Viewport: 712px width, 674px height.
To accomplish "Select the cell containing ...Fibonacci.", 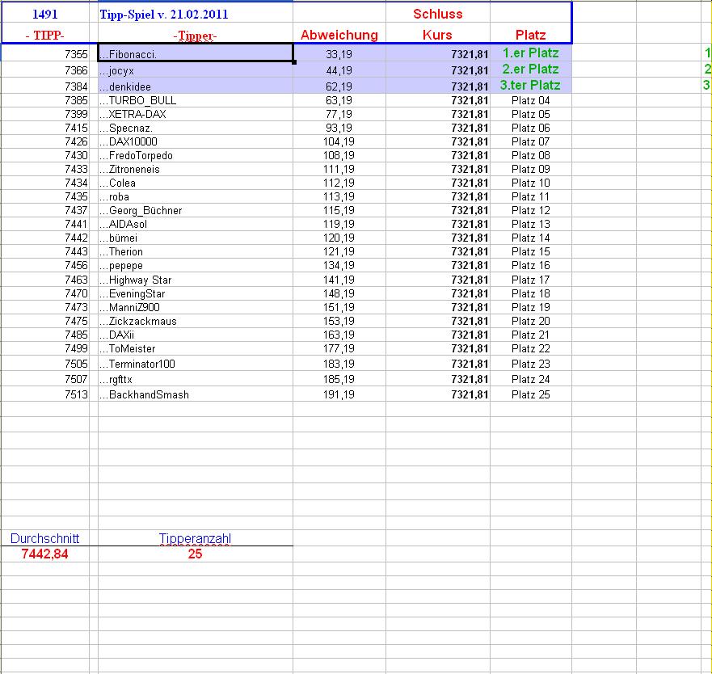I will [x=196, y=53].
